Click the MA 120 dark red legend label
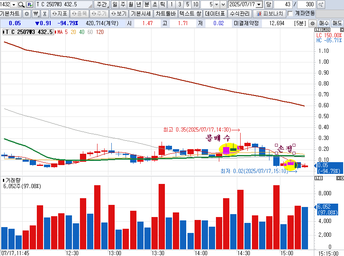This screenshot has height=256, width=344. point(100,32)
